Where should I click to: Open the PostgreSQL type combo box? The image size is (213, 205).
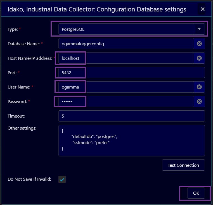click(x=126, y=29)
